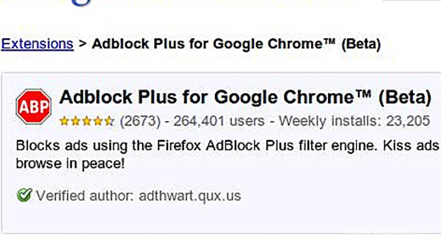This screenshot has height=248, width=441.
Task: Click the third rating star
Action: click(x=87, y=122)
